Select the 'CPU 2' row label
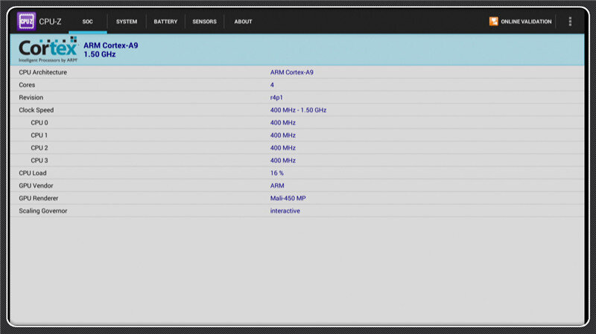This screenshot has width=596, height=334. (x=39, y=147)
